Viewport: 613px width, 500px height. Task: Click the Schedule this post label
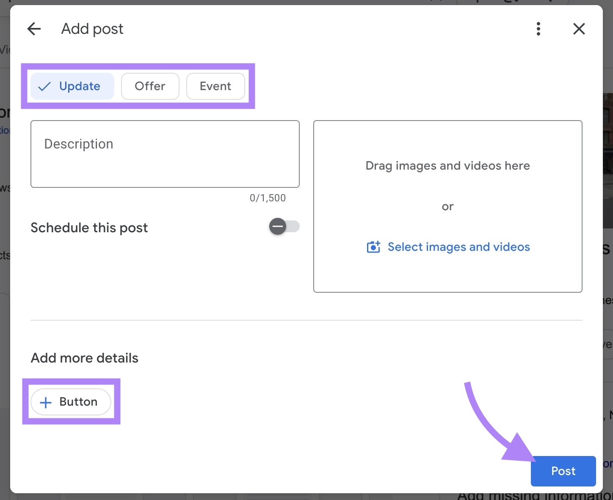pyautogui.click(x=89, y=228)
